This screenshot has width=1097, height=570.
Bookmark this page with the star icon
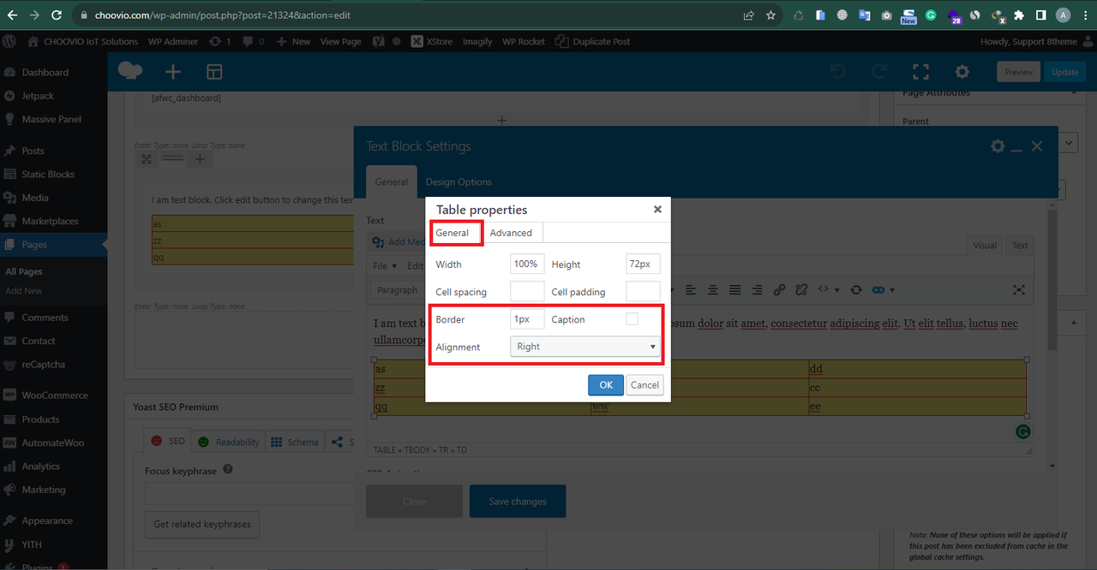click(770, 15)
